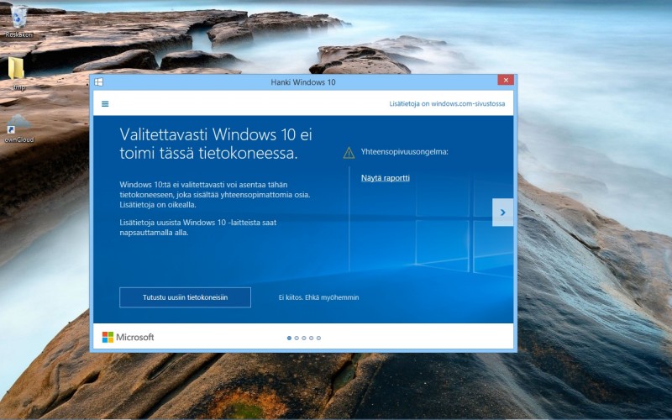Choose 'Ei kiitos. Ehkä myöhemmin'
Viewport: 672px width, 420px height.
(318, 297)
